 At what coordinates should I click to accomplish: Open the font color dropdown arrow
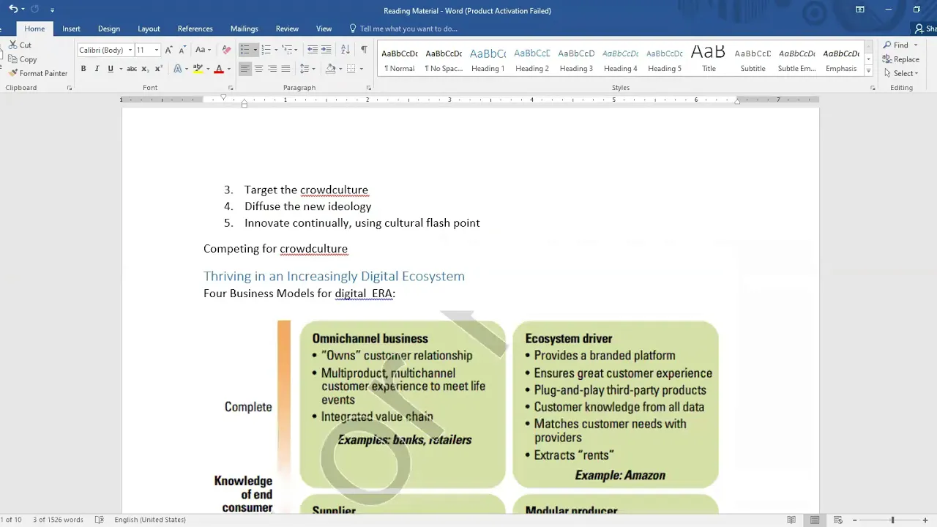coord(228,69)
